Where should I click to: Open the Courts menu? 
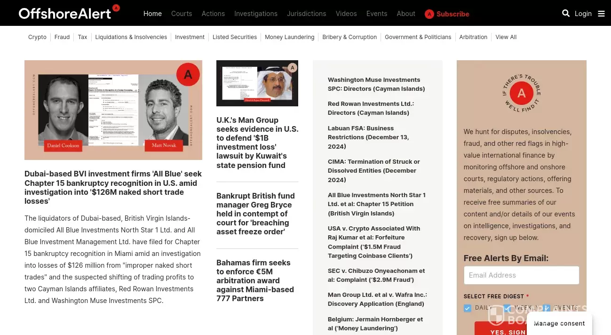pyautogui.click(x=182, y=14)
